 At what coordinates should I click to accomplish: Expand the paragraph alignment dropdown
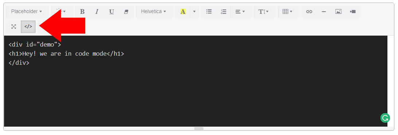pyautogui.click(x=240, y=12)
